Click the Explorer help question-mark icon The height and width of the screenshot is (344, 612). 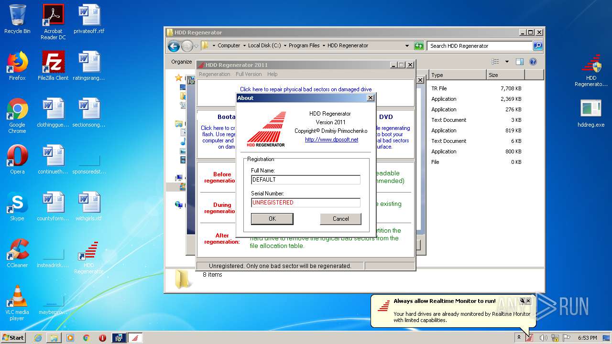pos(533,62)
